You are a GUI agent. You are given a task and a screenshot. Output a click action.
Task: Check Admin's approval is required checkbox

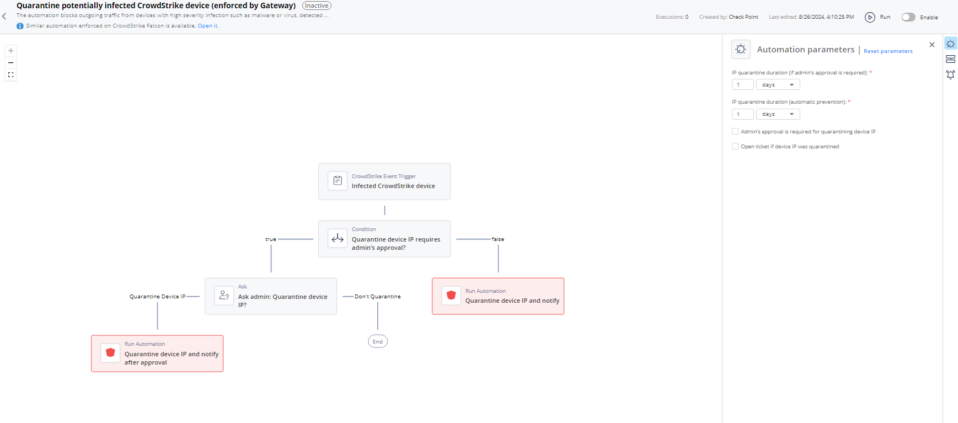(735, 131)
